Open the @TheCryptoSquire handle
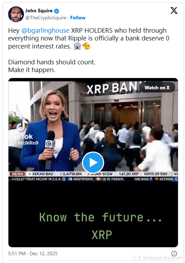Viewport: 185px width, 263px height. click(x=46, y=18)
